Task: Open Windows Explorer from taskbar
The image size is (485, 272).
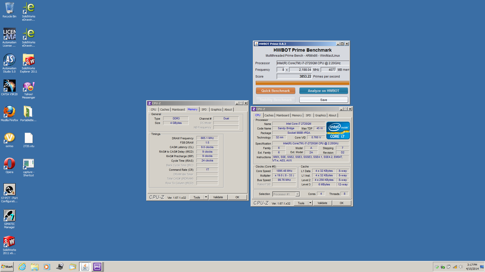Action: click(x=35, y=267)
